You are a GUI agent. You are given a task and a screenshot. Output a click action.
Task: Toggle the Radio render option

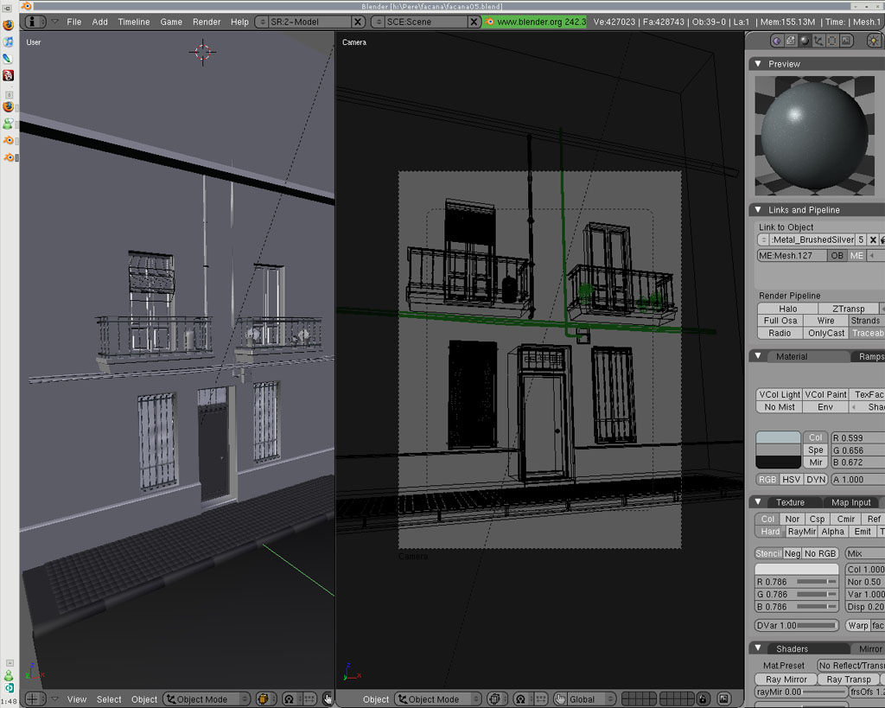[x=780, y=333]
